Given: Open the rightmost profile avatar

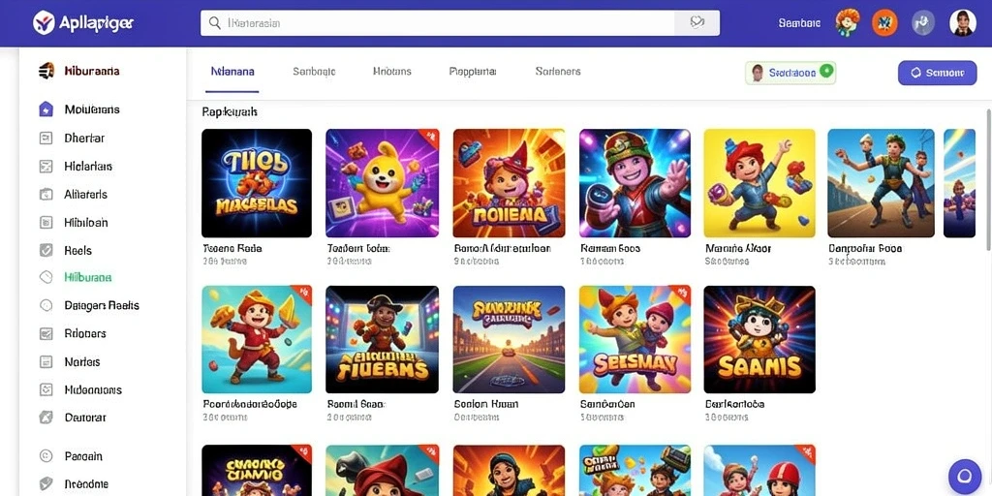Looking at the screenshot, I should (x=962, y=23).
